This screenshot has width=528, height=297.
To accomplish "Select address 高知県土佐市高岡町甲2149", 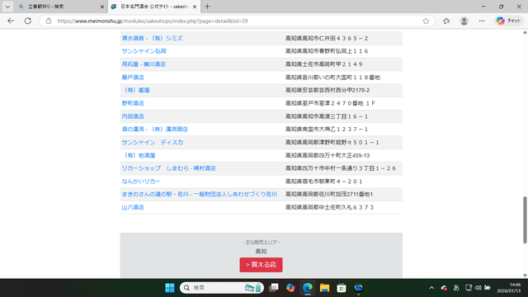I will coord(324,64).
